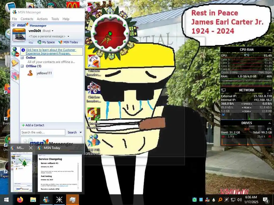Click the Type a personal message field

47,36
